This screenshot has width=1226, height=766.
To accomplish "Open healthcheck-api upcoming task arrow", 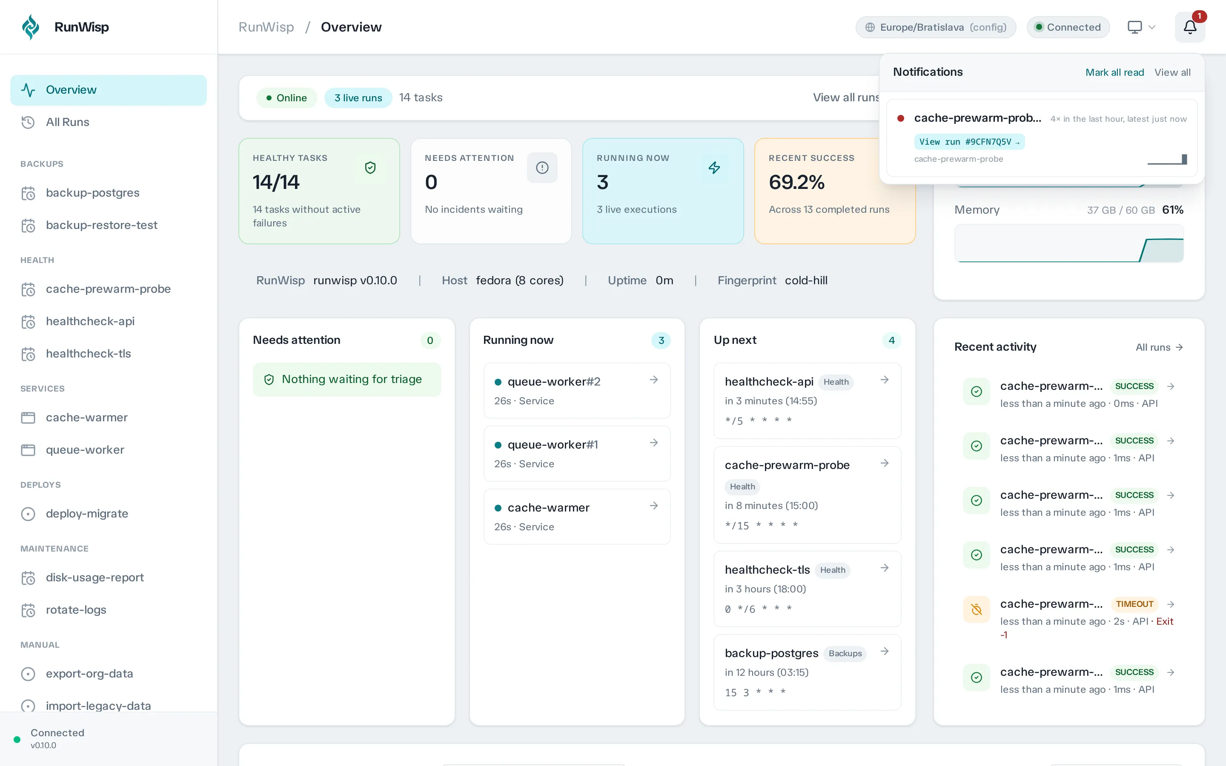I will [x=885, y=380].
